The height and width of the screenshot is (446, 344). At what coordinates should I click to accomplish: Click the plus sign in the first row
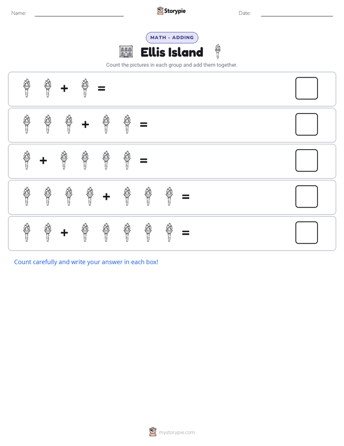point(65,88)
